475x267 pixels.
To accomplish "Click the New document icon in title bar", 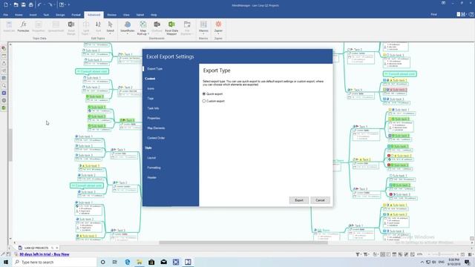I will [x=6, y=4].
